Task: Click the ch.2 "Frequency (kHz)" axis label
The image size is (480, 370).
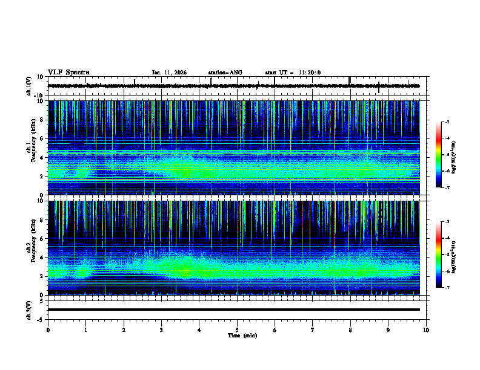Action: [x=34, y=241]
